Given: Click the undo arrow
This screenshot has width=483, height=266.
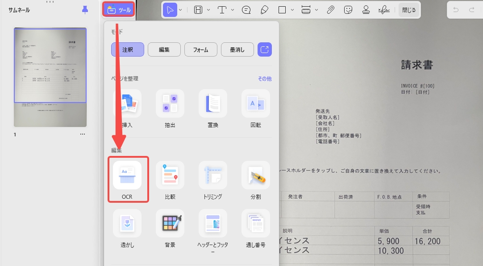Looking at the screenshot, I should 456,10.
